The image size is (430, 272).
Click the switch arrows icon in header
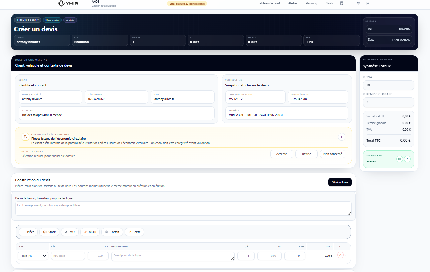[358, 3]
